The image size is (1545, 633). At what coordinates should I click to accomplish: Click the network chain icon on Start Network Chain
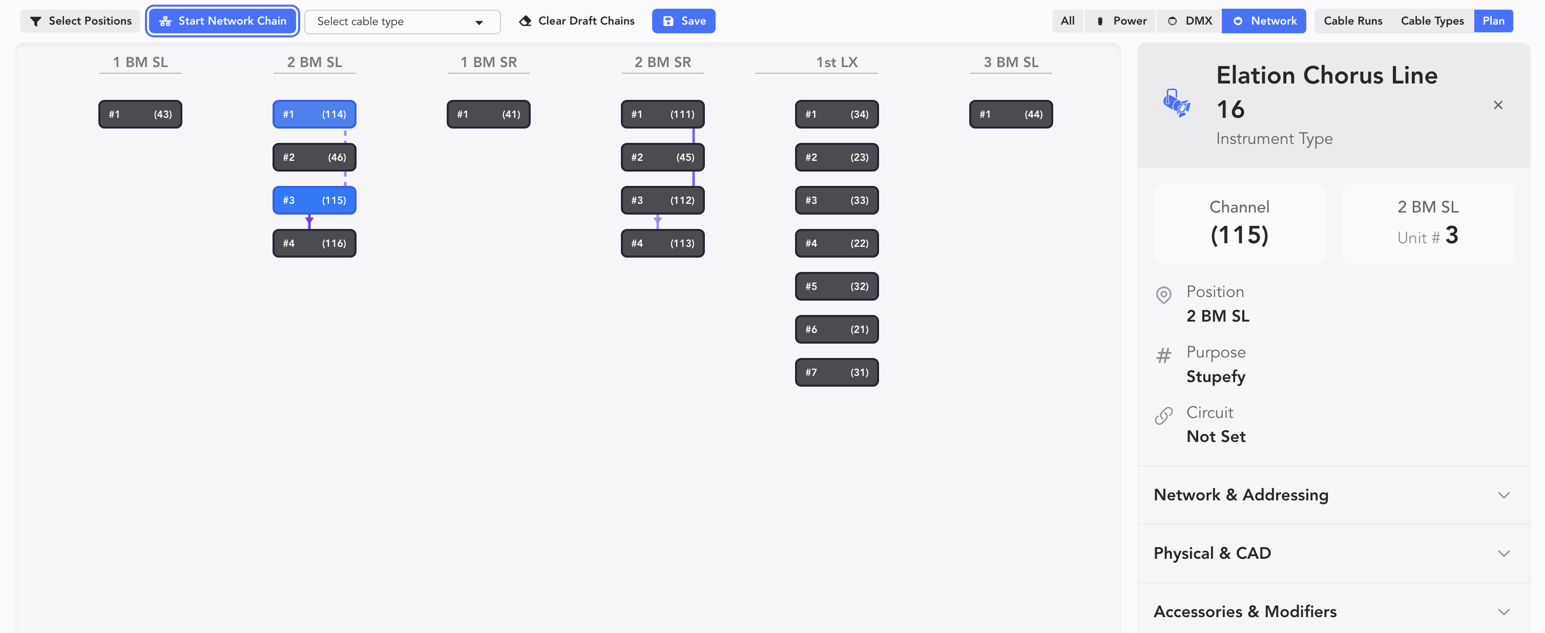coord(165,22)
